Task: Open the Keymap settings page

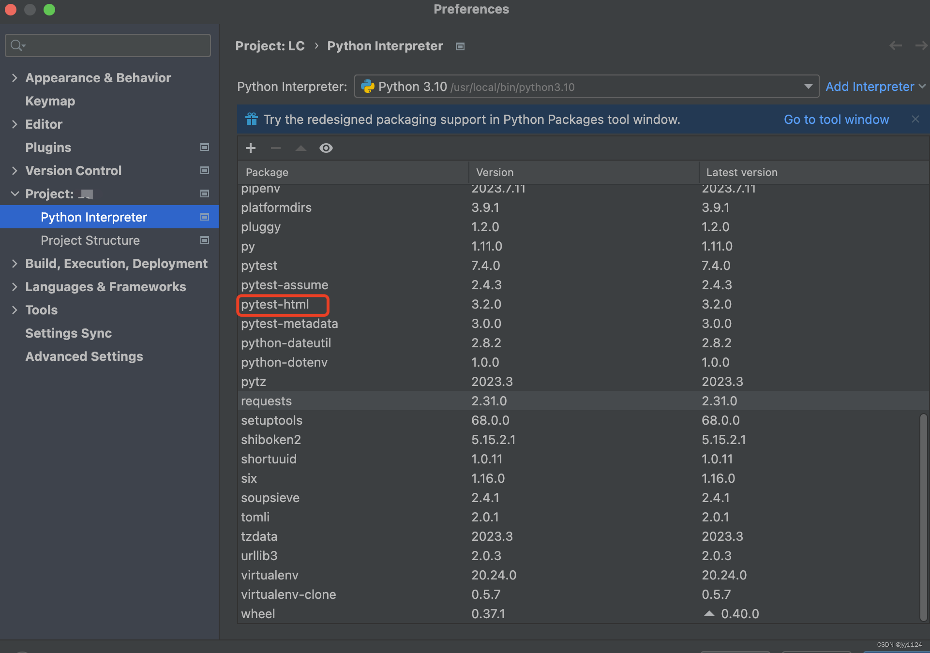Action: coord(50,101)
